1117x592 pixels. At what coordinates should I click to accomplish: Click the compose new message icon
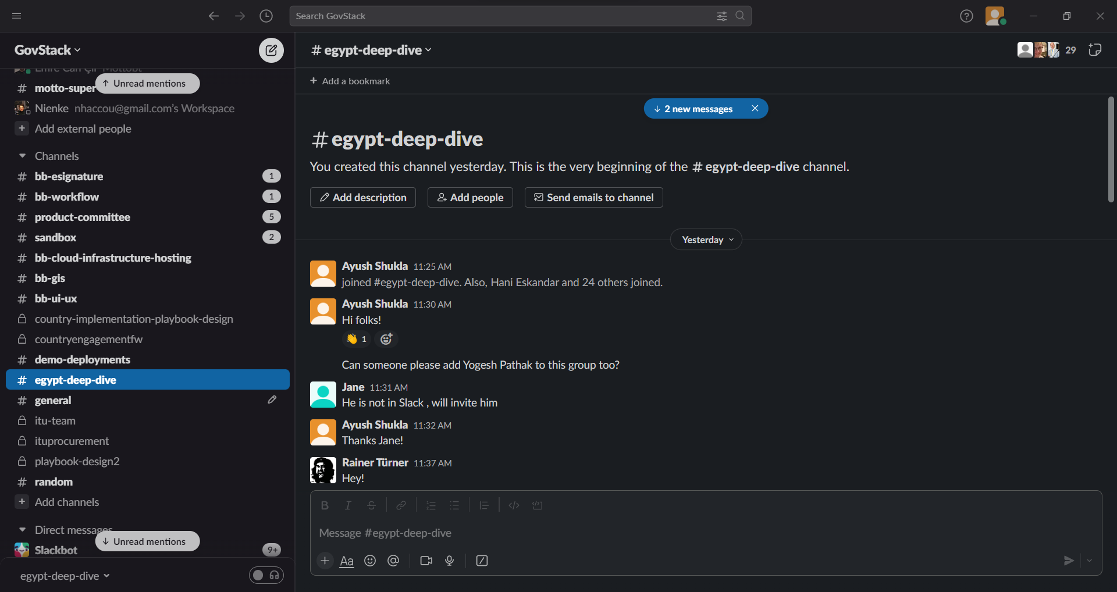[x=271, y=50]
